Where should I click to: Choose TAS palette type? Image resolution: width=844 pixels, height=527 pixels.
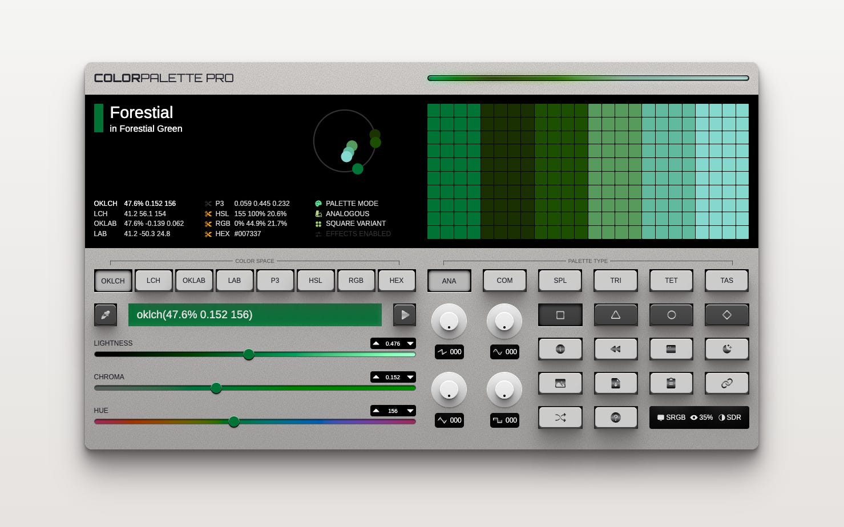tap(726, 281)
